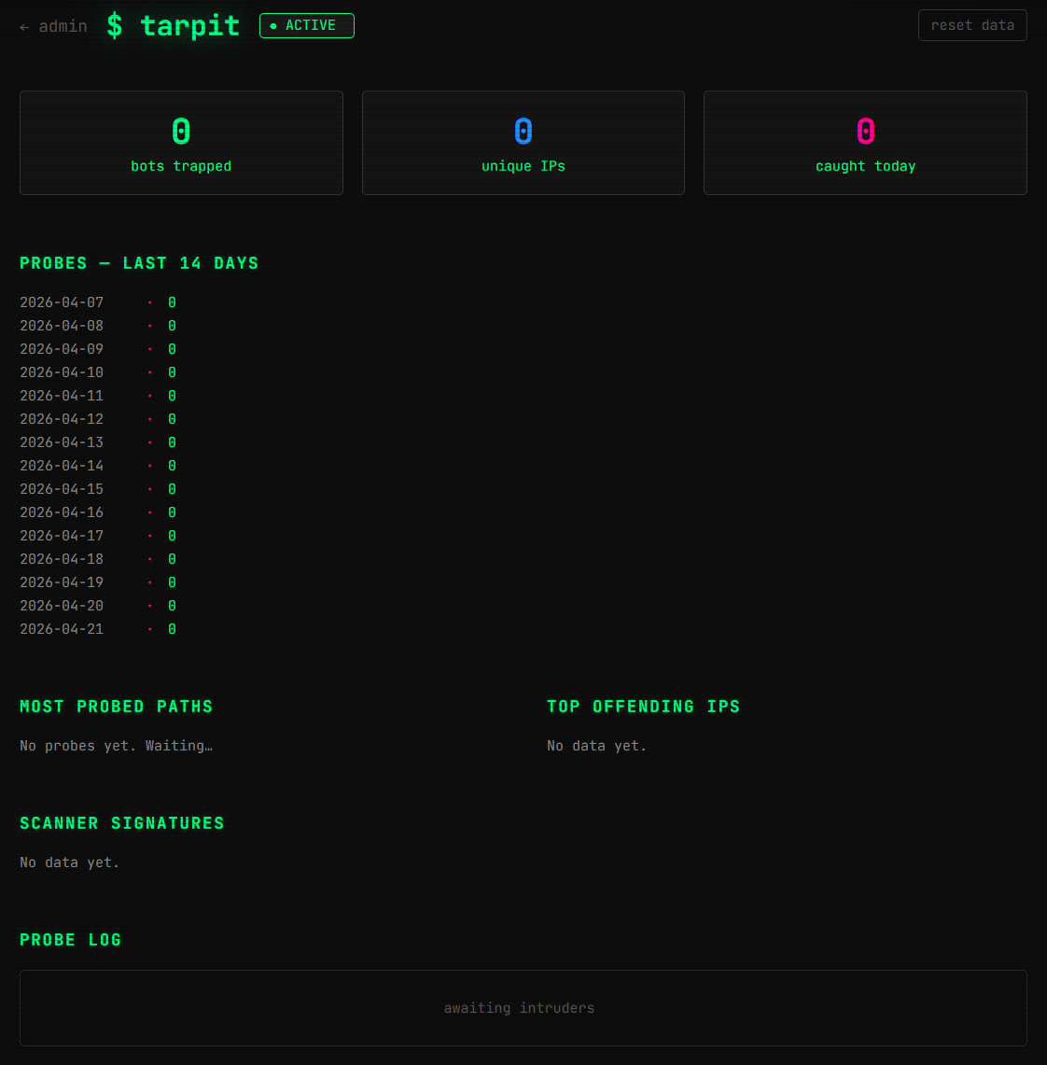Screen dimensions: 1047x1065
Task: Click the blue unique IPs zero counter
Action: click(x=523, y=132)
